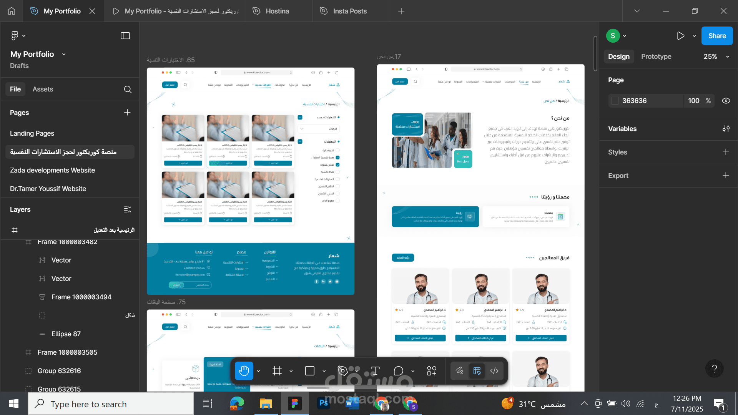Image resolution: width=738 pixels, height=415 pixels.
Task: Open the frame tool options chevron
Action: [291, 371]
